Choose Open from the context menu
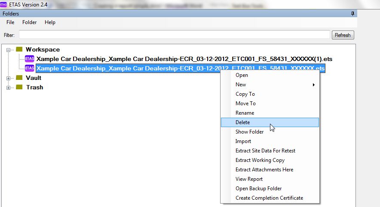380x207 pixels. [270, 75]
